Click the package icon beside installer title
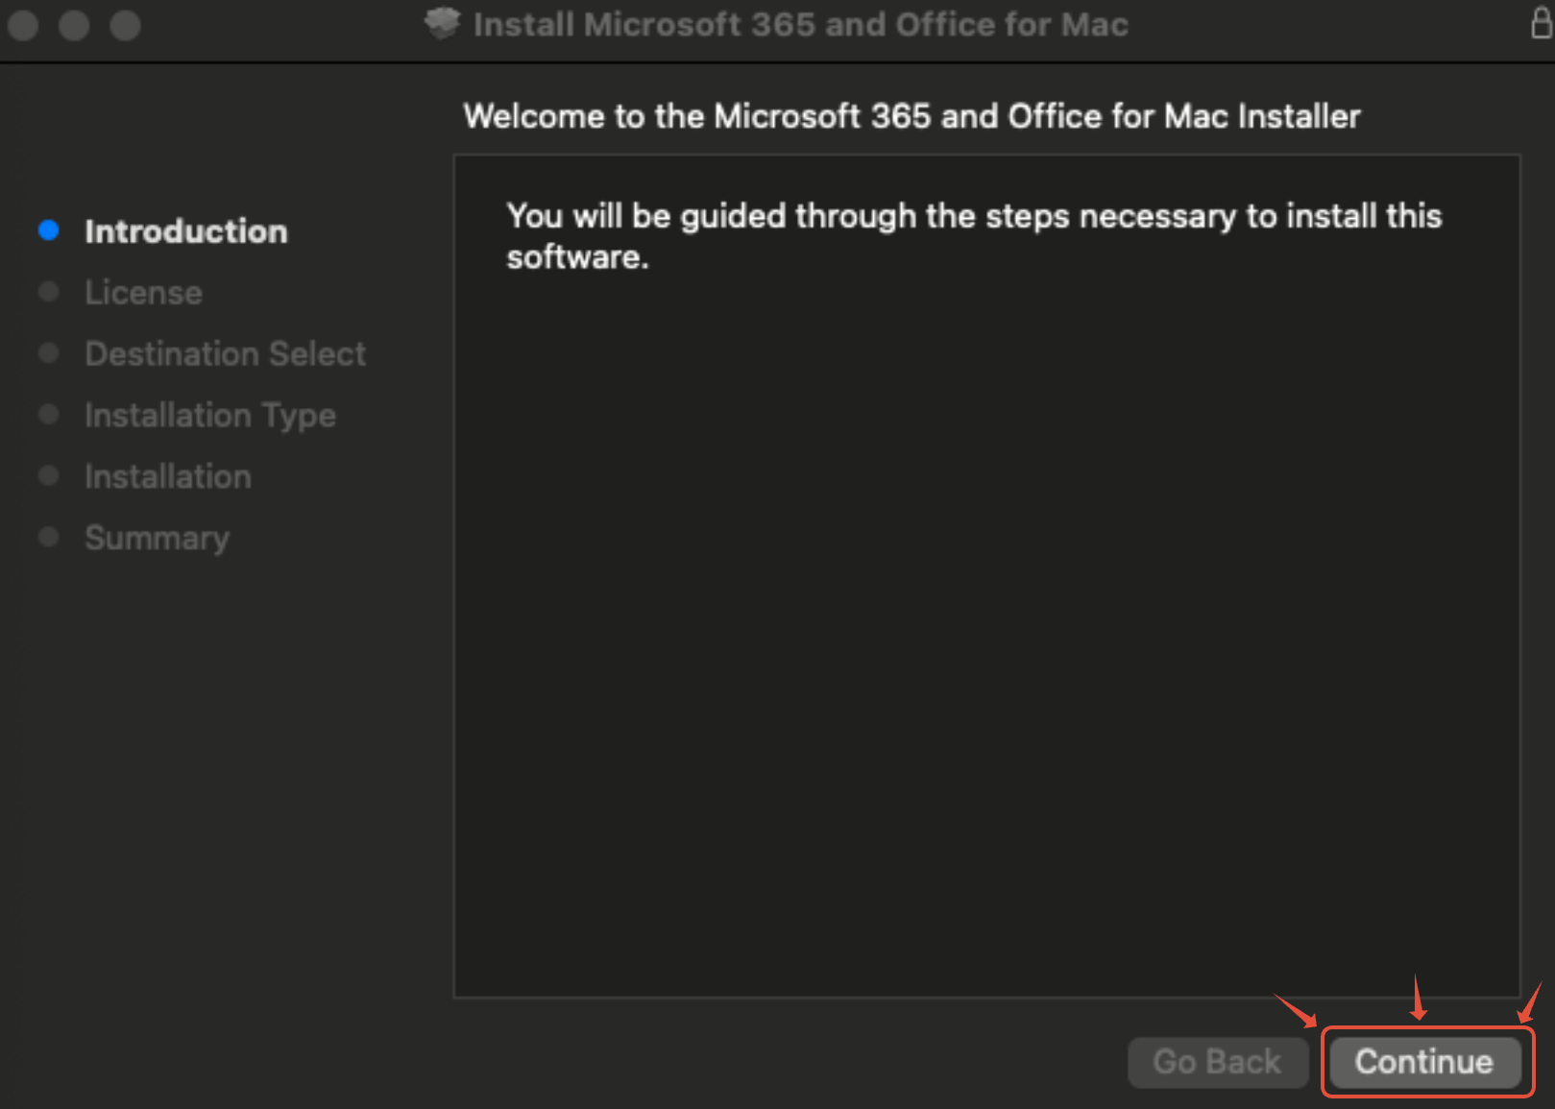The height and width of the screenshot is (1109, 1555). (443, 24)
